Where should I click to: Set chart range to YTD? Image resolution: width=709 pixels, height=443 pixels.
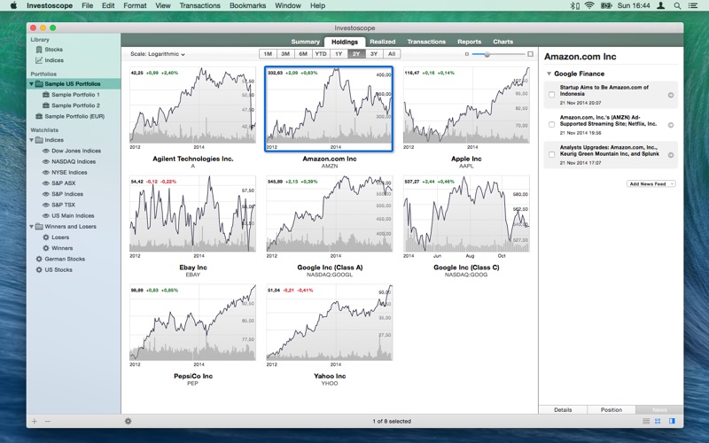point(321,54)
